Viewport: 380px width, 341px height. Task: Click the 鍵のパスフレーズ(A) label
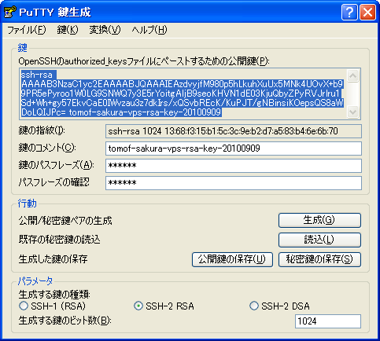[x=56, y=165]
